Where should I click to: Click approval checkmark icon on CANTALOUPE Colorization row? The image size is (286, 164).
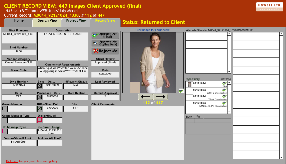click(x=225, y=103)
